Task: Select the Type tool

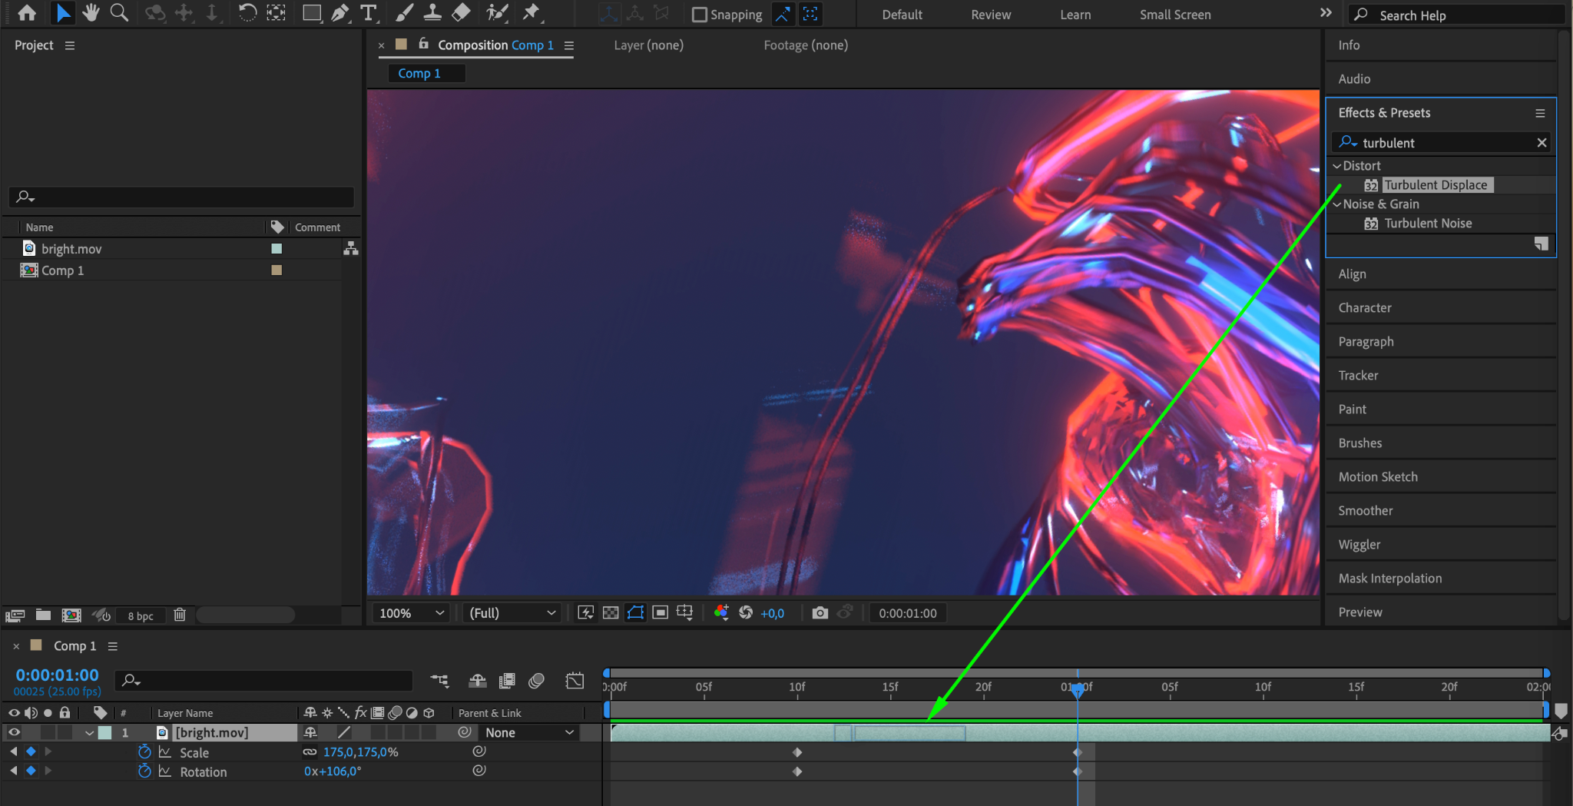Action: pyautogui.click(x=369, y=13)
